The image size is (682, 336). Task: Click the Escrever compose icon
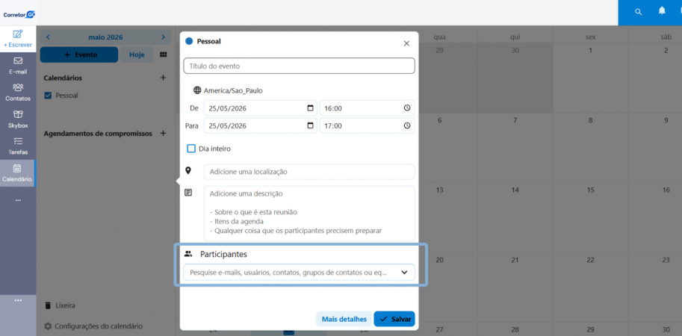pos(18,34)
